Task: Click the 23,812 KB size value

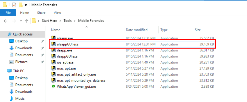Action: pyautogui.click(x=207, y=81)
